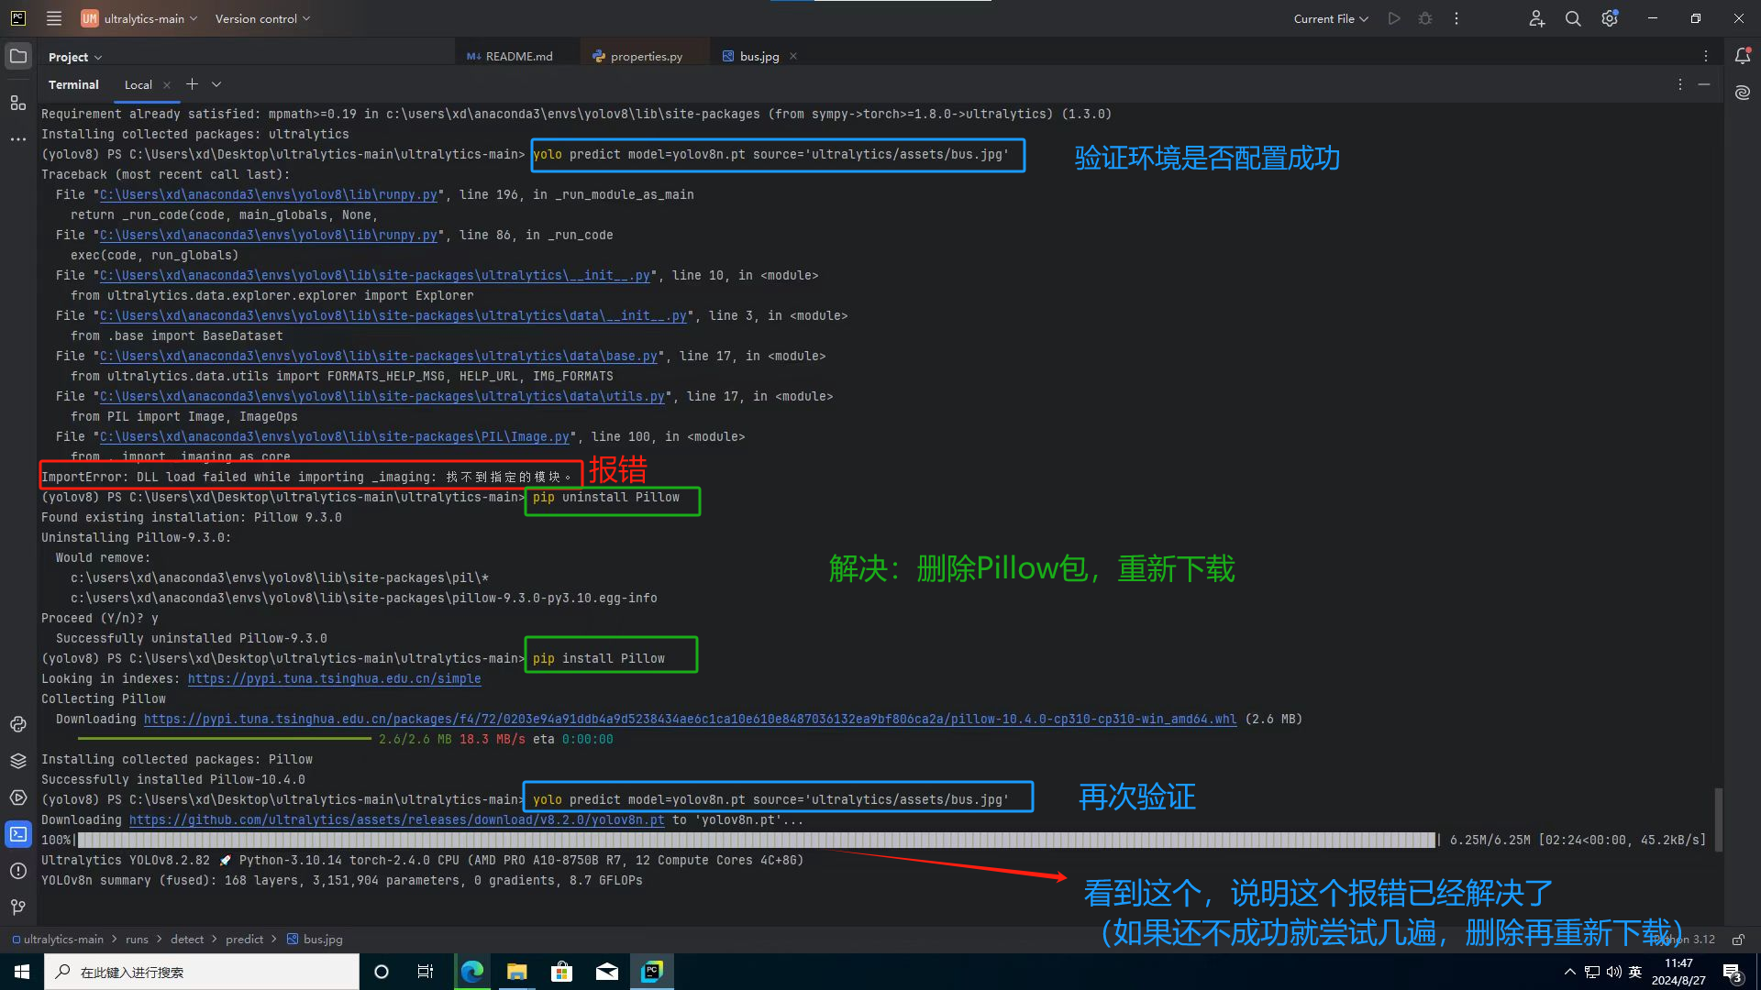Click the Windows taskbar search box
This screenshot has width=1761, height=990.
(x=202, y=972)
